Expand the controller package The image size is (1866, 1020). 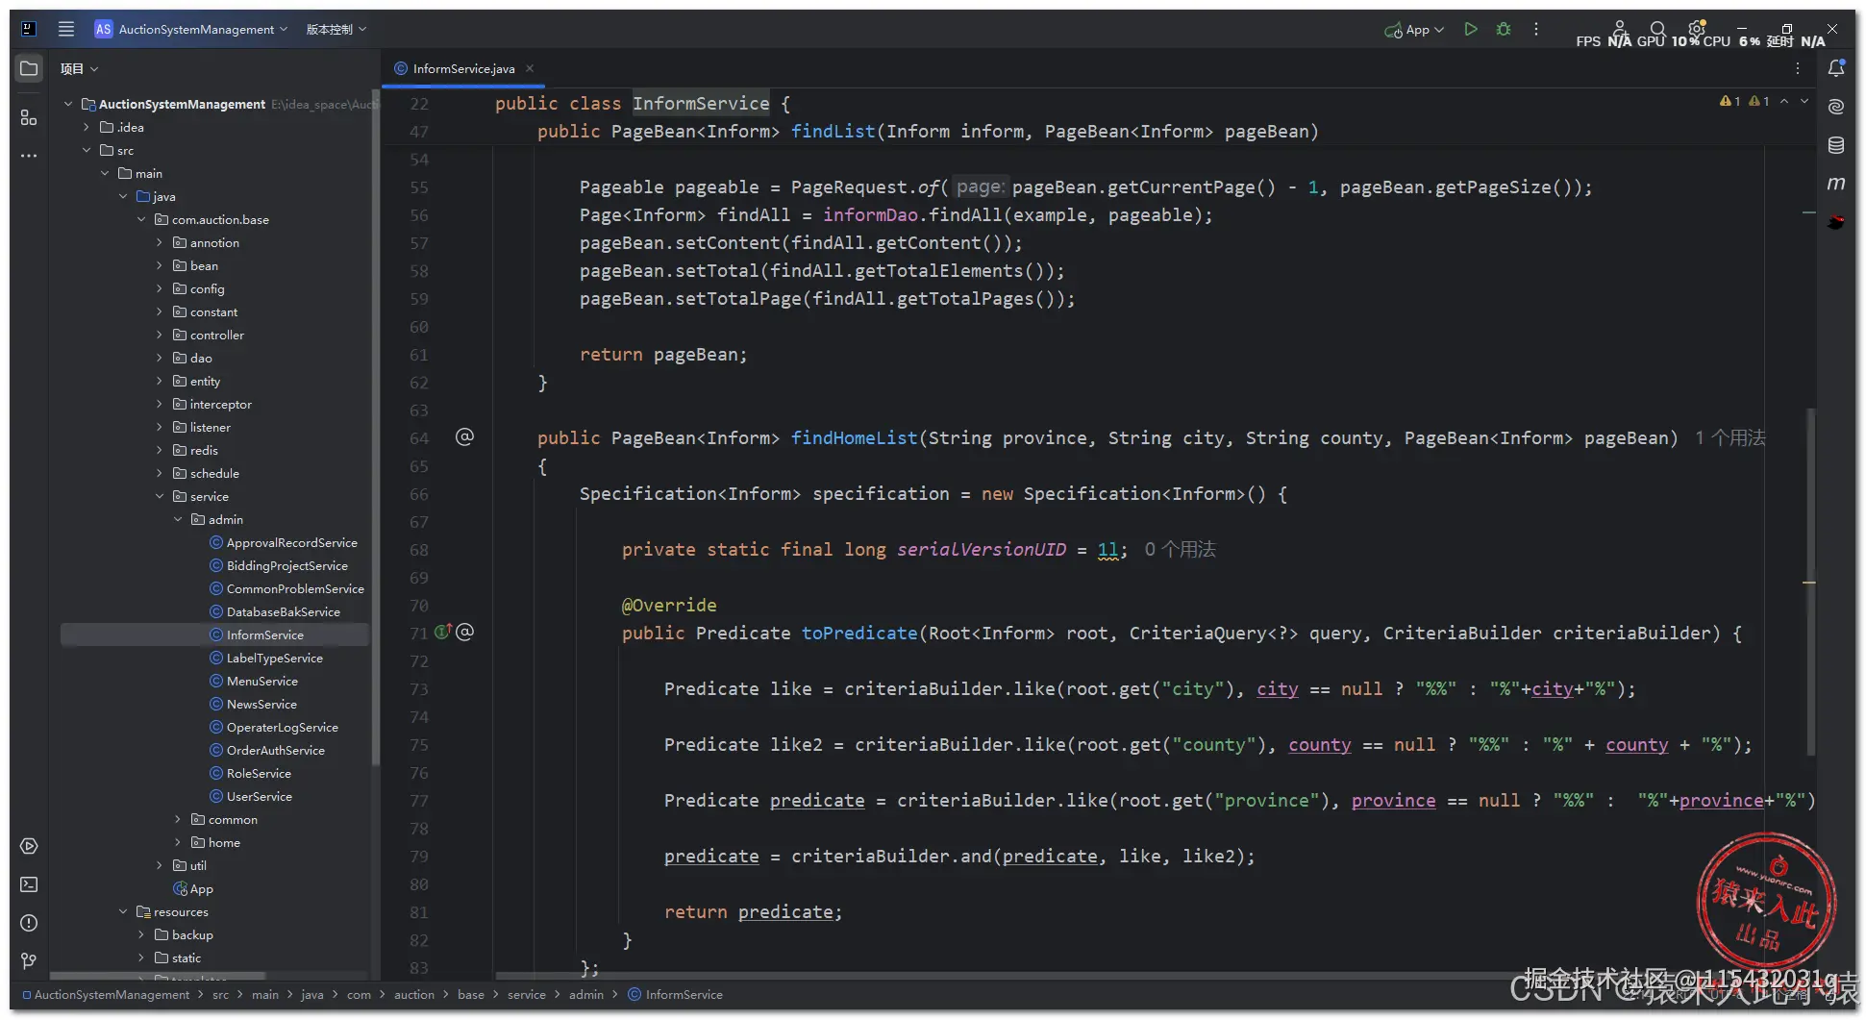pos(160,335)
